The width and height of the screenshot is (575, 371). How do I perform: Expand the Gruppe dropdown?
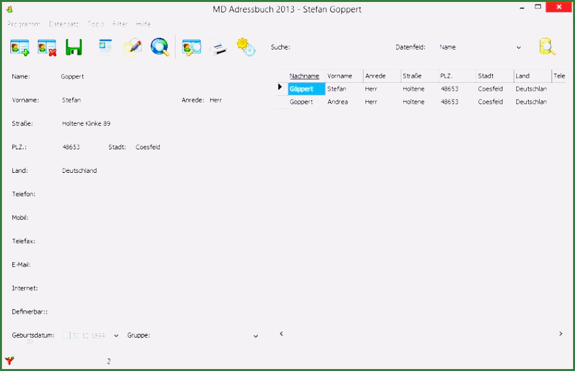[x=256, y=336]
